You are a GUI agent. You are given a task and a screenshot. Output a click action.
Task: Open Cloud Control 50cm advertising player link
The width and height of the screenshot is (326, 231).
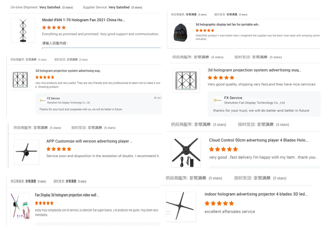pos(259,140)
